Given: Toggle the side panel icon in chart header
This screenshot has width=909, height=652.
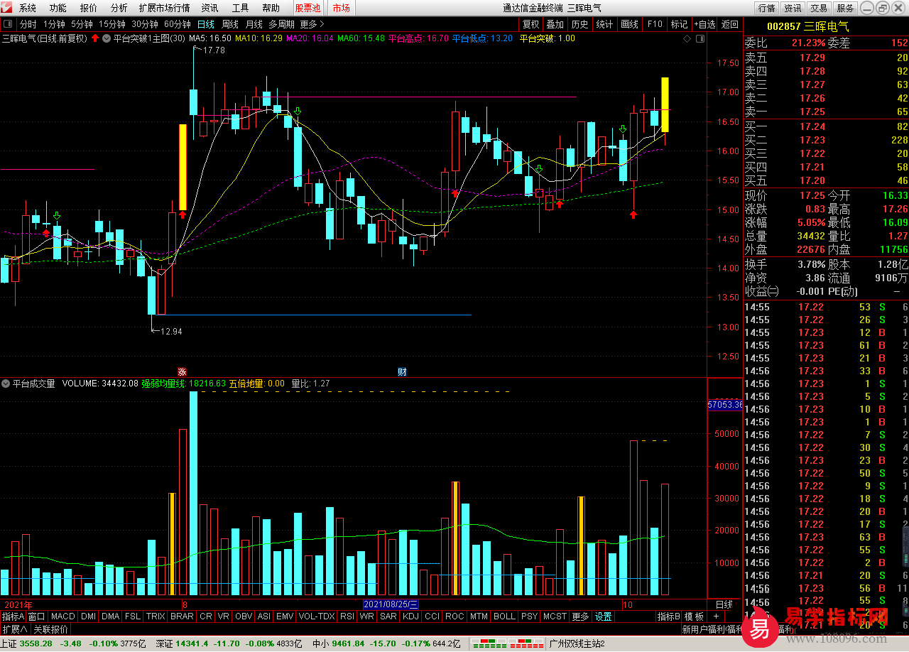Looking at the screenshot, I should [699, 38].
